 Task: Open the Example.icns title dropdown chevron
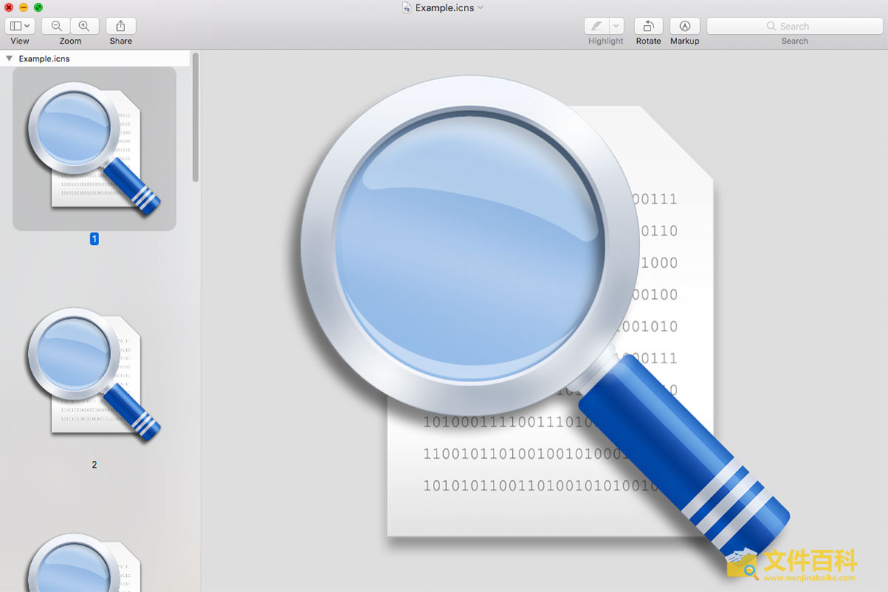(480, 7)
